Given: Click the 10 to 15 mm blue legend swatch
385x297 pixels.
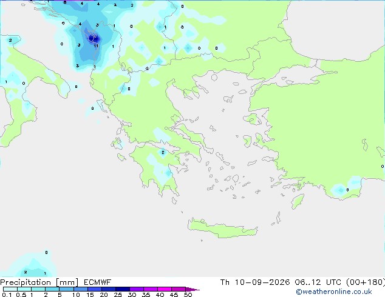Looking at the screenshot, I should tap(81, 289).
